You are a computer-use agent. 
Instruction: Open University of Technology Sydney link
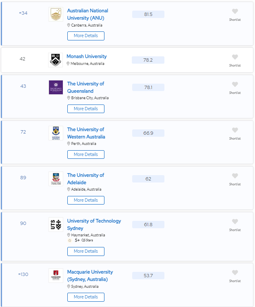pyautogui.click(x=94, y=225)
